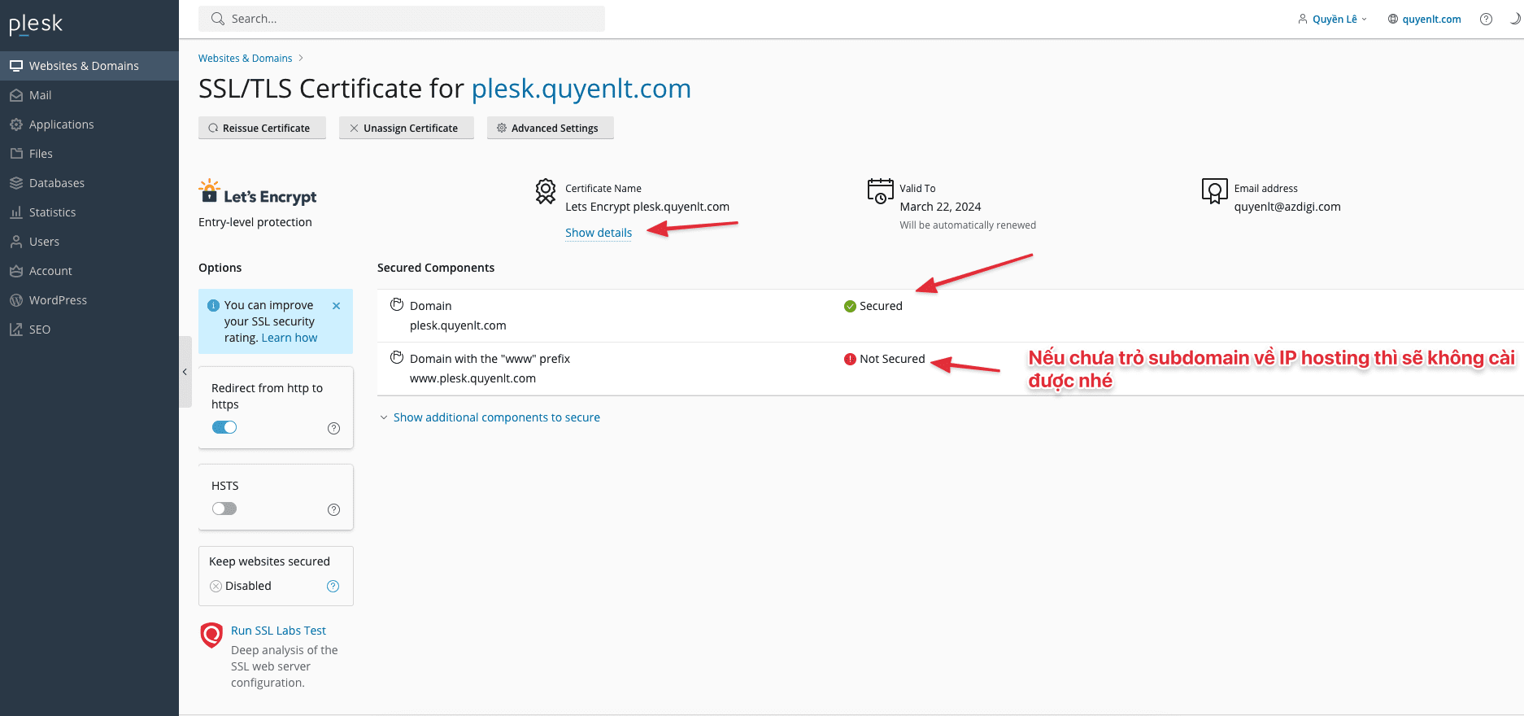
Task: Enable the HSTS toggle switch
Action: click(224, 509)
